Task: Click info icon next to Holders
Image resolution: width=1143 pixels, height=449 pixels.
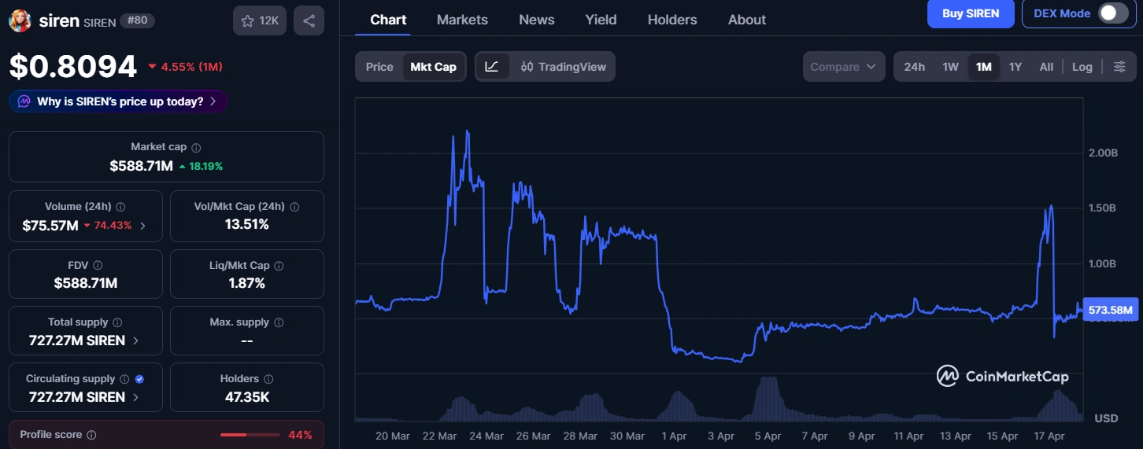Action: (x=268, y=379)
